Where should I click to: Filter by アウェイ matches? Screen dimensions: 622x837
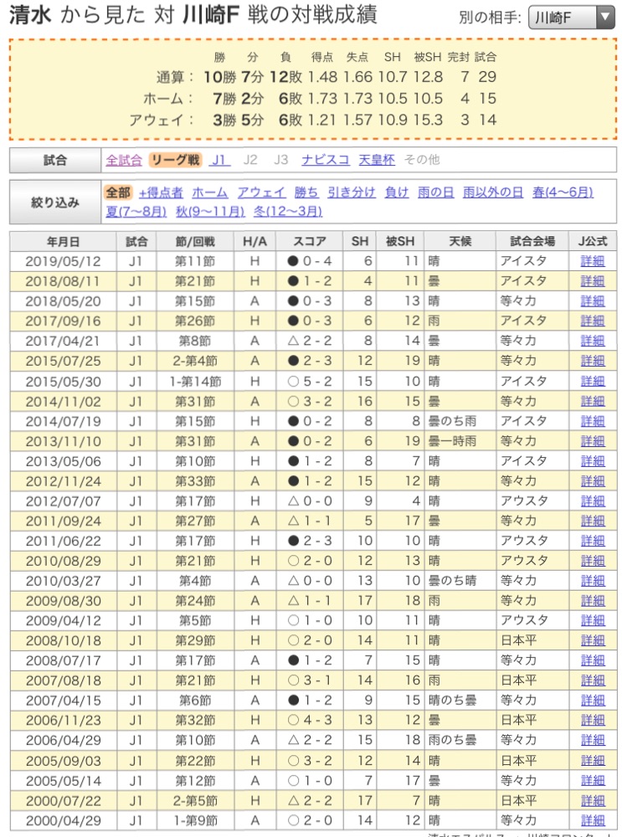click(261, 193)
